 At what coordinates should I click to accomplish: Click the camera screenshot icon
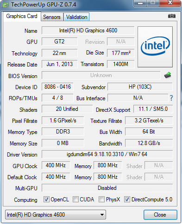pyautogui.click(x=172, y=16)
